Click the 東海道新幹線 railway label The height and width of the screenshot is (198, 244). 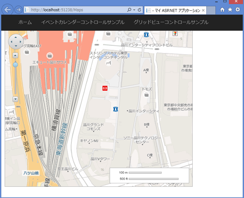click(62, 139)
